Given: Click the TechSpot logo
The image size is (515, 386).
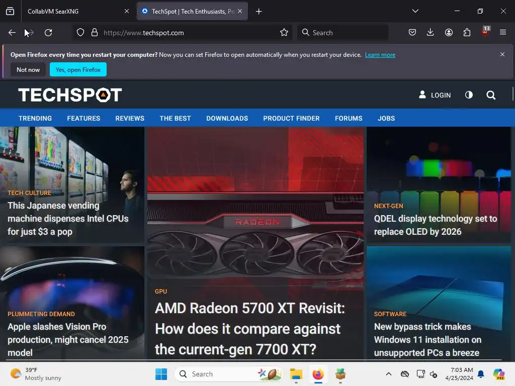Looking at the screenshot, I should 70,95.
